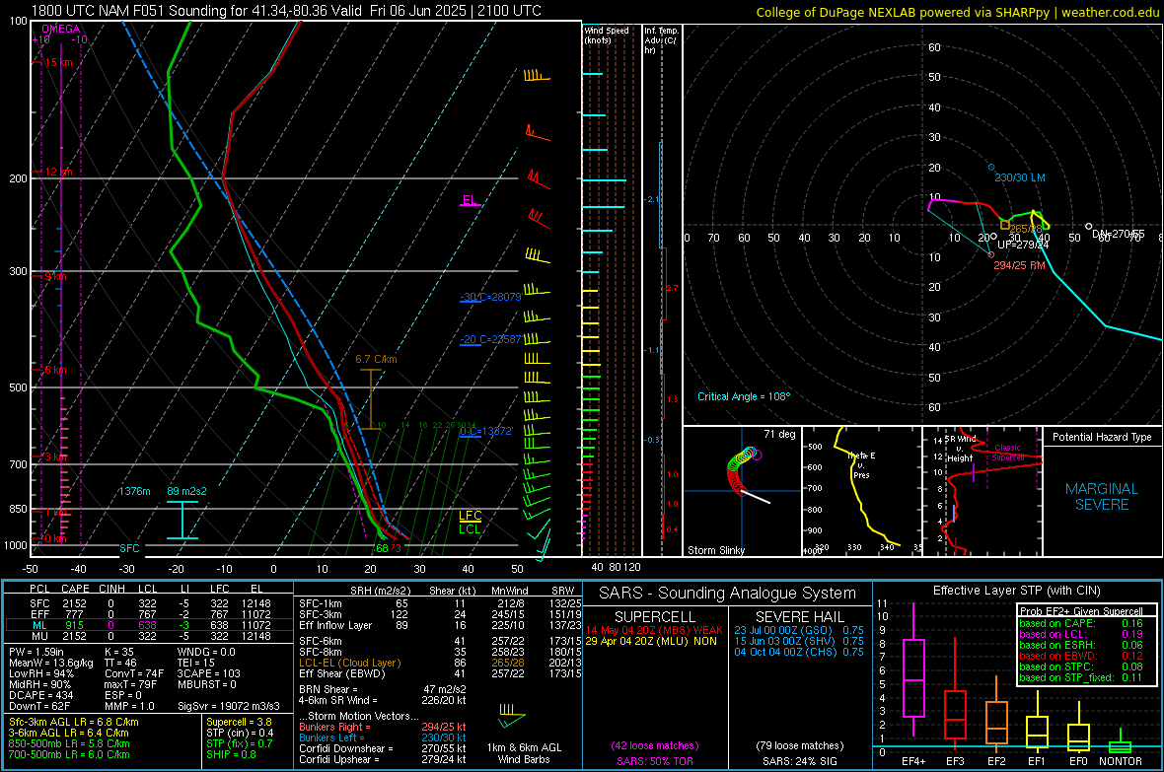Click the 294/25 RM marker on hodograph
Screen dimensions: 1164x772
pos(991,254)
